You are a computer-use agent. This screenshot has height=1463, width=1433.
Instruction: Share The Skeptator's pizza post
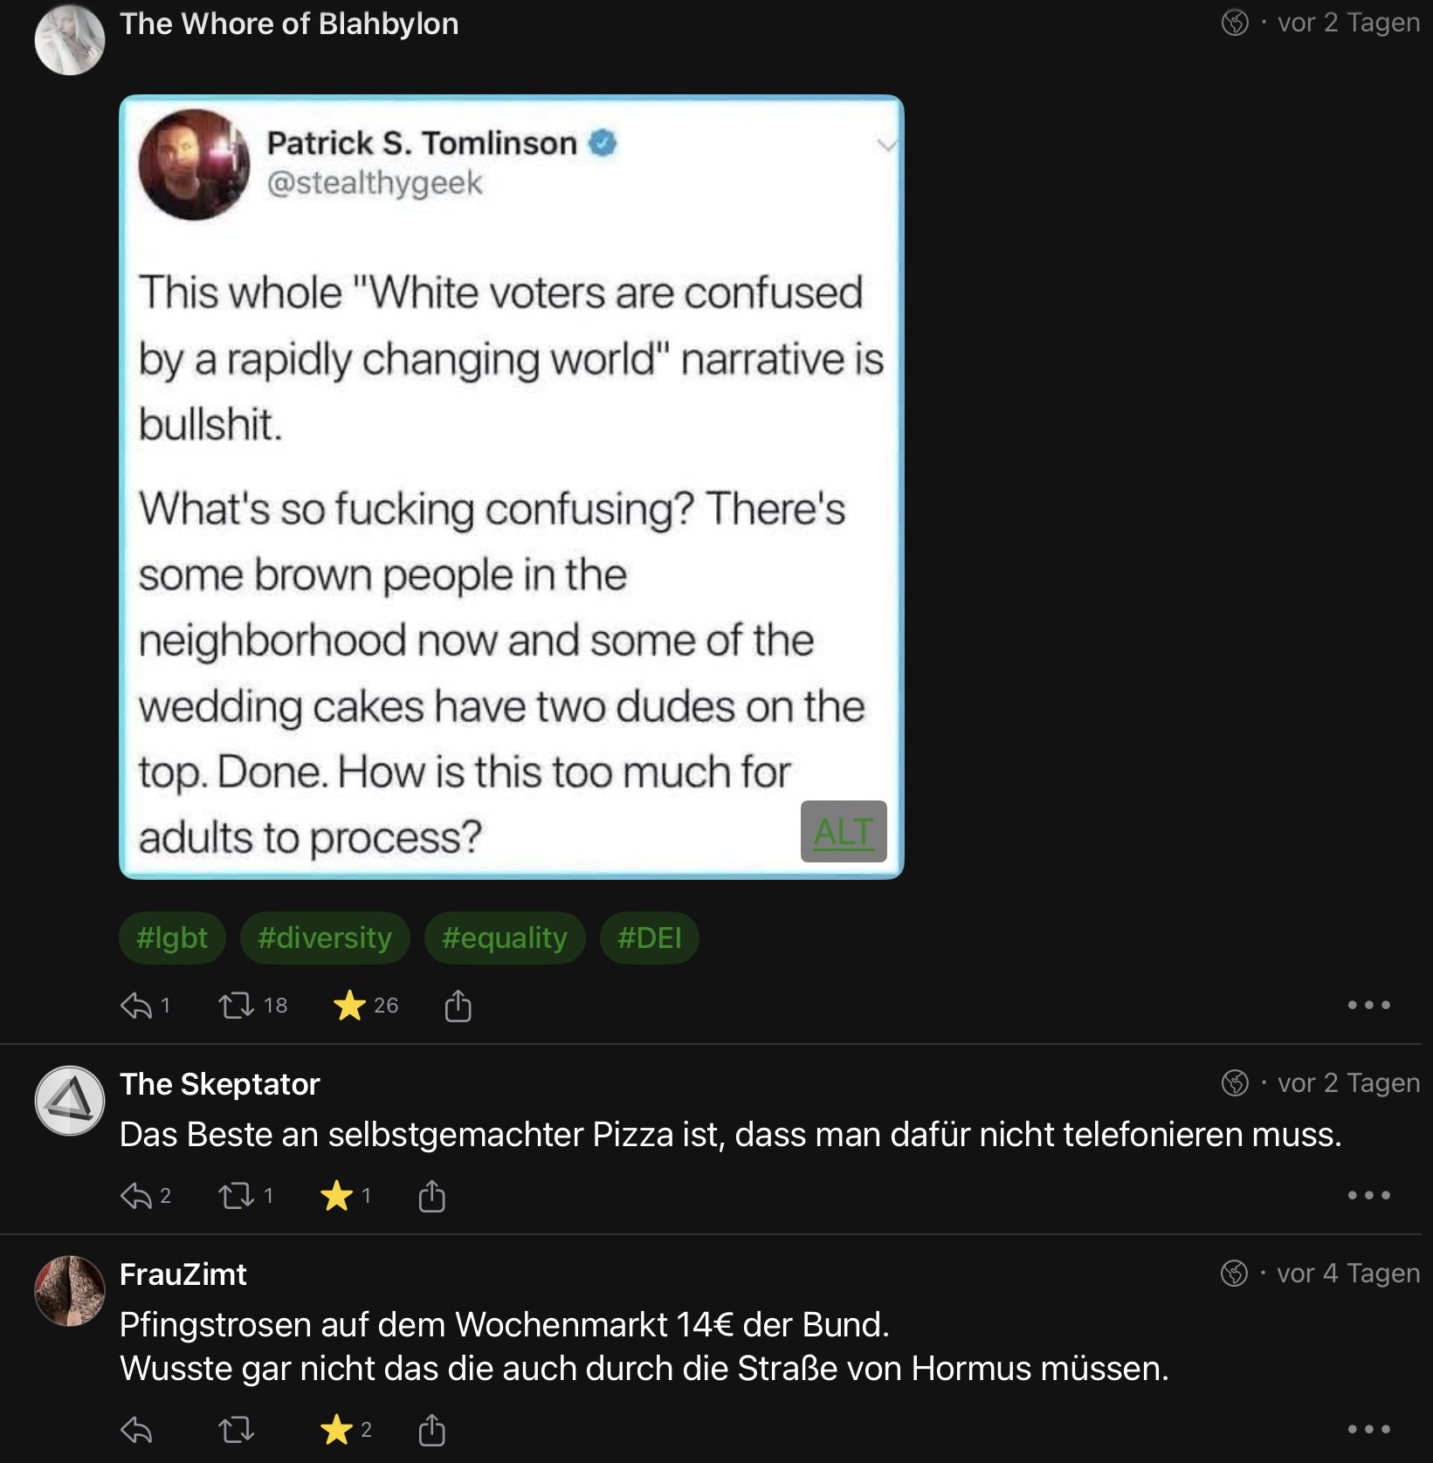pos(431,1196)
